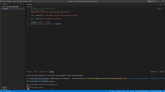Open the Output panel tab
This screenshot has height=92, width=165.
coord(35,72)
